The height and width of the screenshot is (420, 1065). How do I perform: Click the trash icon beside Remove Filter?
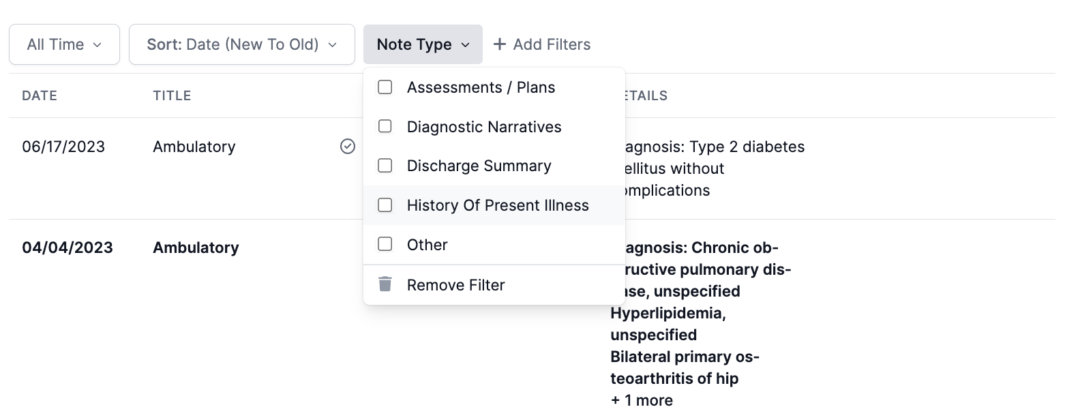coord(385,284)
